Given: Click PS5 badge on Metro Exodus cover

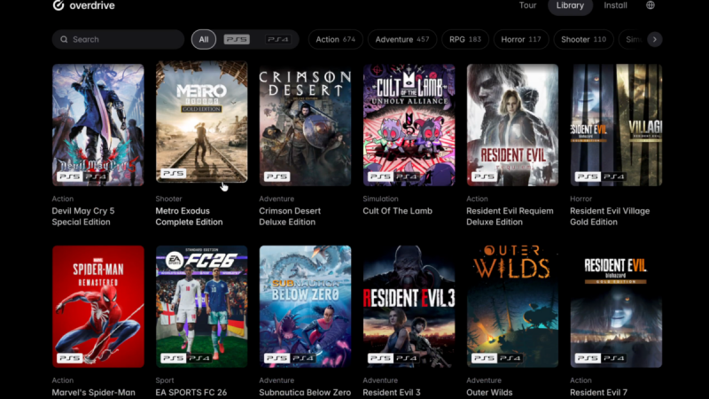Looking at the screenshot, I should coord(173,173).
